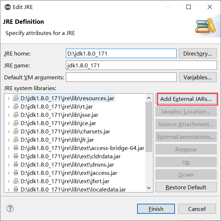
Task: Select the jfr.jar library entry
Action: point(57,140)
